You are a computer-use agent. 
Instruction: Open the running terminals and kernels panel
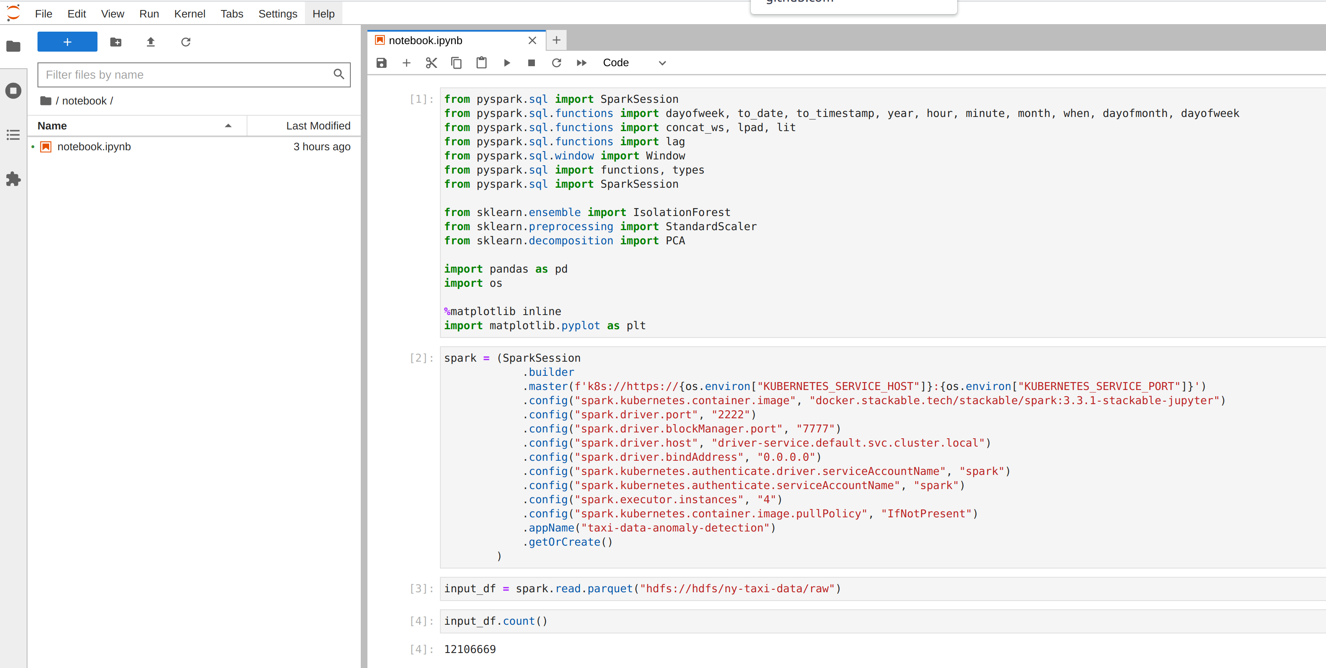pyautogui.click(x=13, y=90)
